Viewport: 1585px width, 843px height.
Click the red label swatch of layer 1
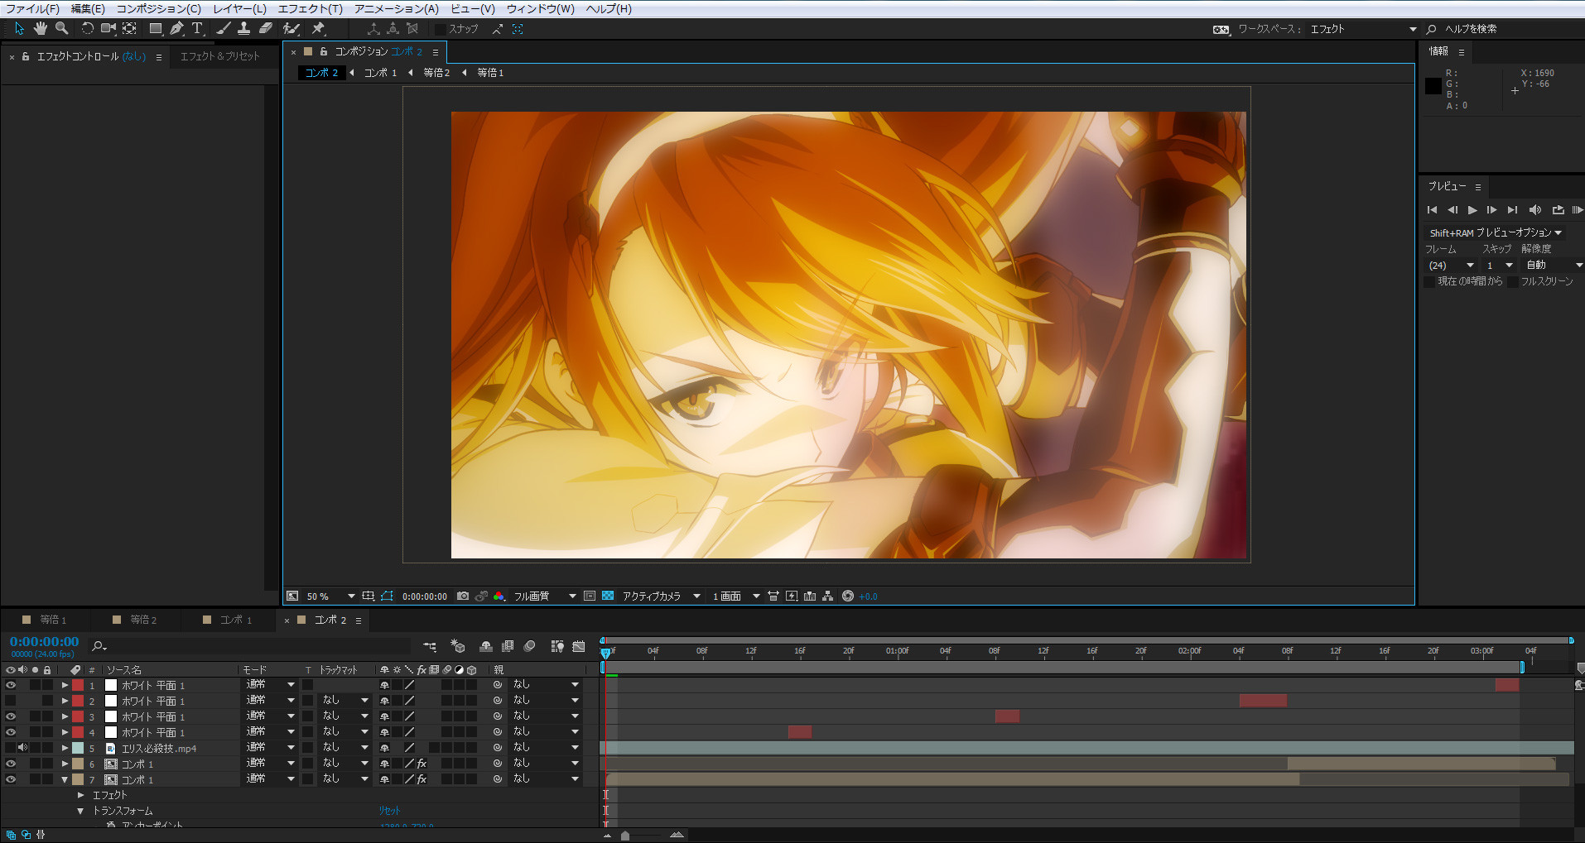[x=78, y=685]
